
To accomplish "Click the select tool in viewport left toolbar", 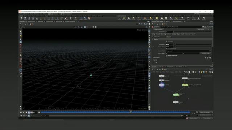I will [21, 39].
